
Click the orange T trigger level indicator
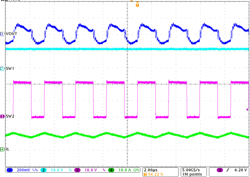tap(137, 5)
